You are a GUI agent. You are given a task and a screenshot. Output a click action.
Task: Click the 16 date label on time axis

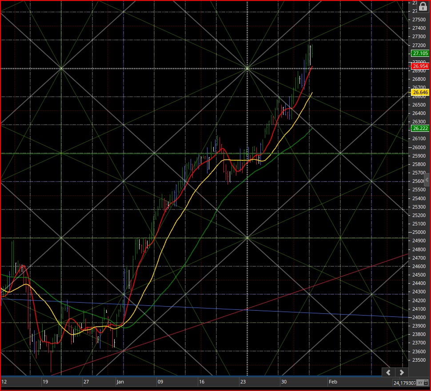click(202, 382)
